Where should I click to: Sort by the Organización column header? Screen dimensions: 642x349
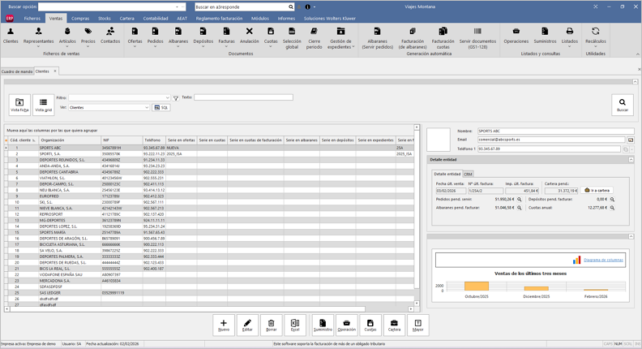click(x=70, y=140)
